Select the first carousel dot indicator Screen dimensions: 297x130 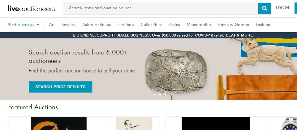point(155,94)
